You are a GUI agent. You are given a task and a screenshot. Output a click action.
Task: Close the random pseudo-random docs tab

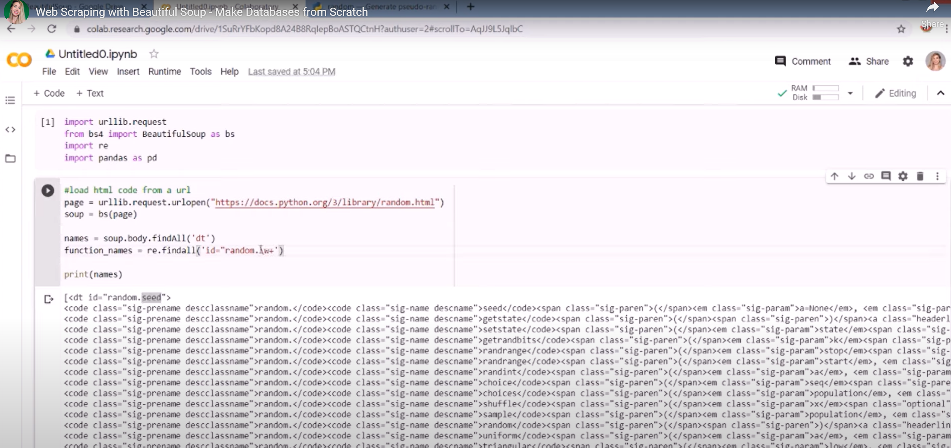coord(447,7)
